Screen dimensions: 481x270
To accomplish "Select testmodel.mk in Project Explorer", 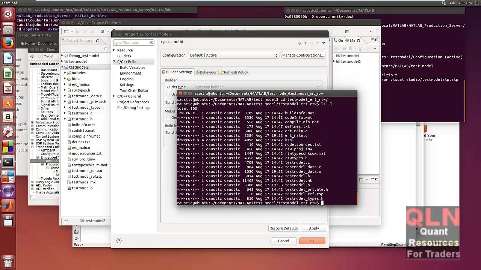I will click(83, 182).
